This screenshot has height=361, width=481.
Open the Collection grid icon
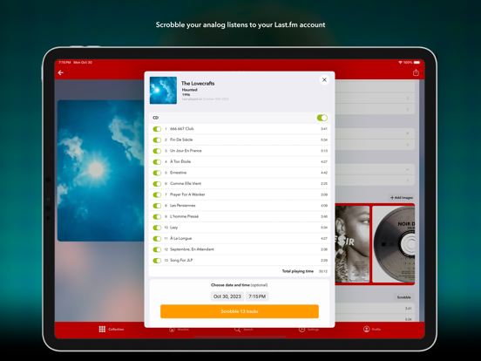[x=102, y=329]
